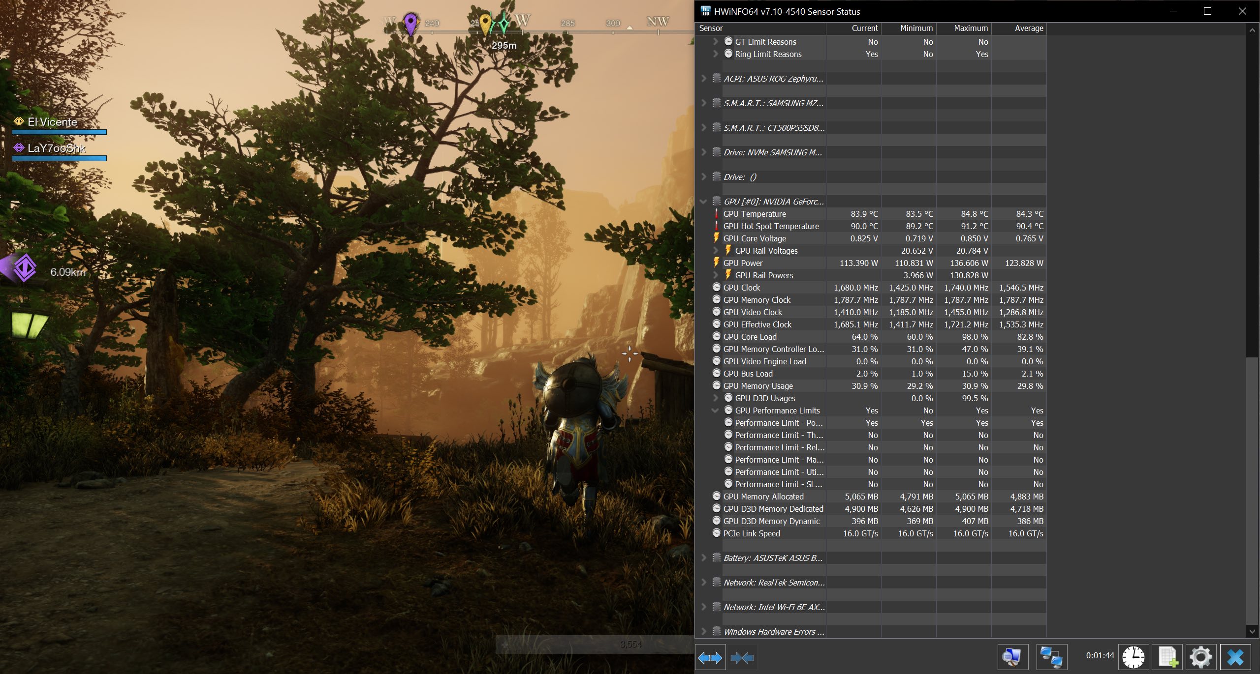Screen dimensions: 1260x674
Task: Expand the ACPI ASUS ROG Zephyrus group
Action: 704,79
